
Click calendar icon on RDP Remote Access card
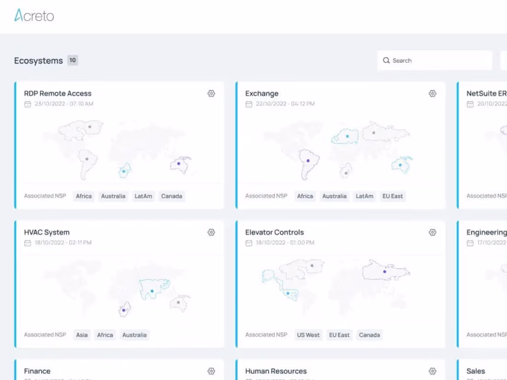(28, 104)
